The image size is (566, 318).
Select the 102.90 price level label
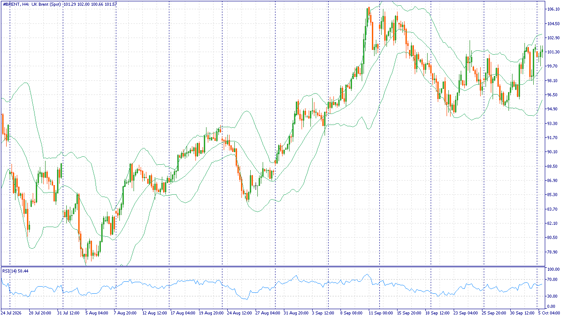click(x=554, y=38)
